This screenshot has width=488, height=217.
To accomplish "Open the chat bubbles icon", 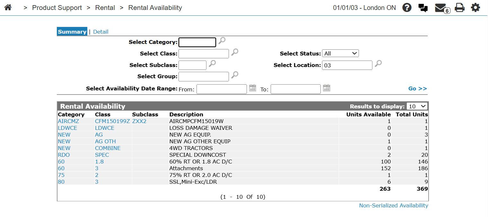I will [423, 8].
